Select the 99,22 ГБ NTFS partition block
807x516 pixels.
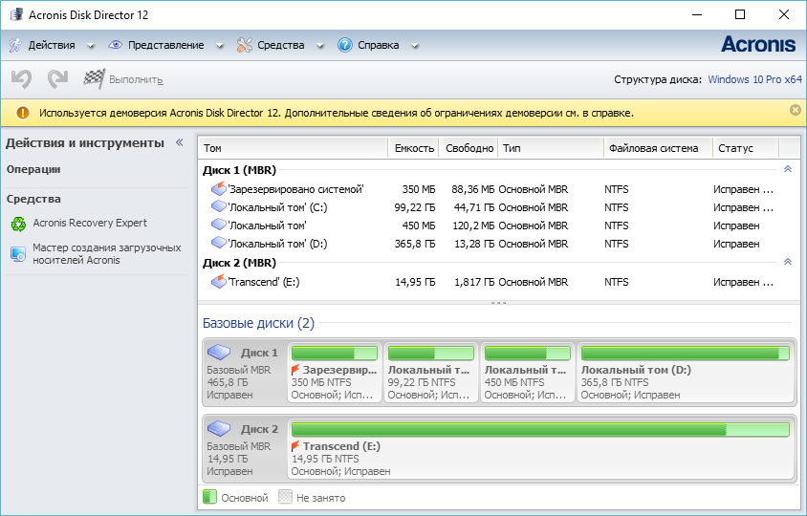pyautogui.click(x=431, y=373)
